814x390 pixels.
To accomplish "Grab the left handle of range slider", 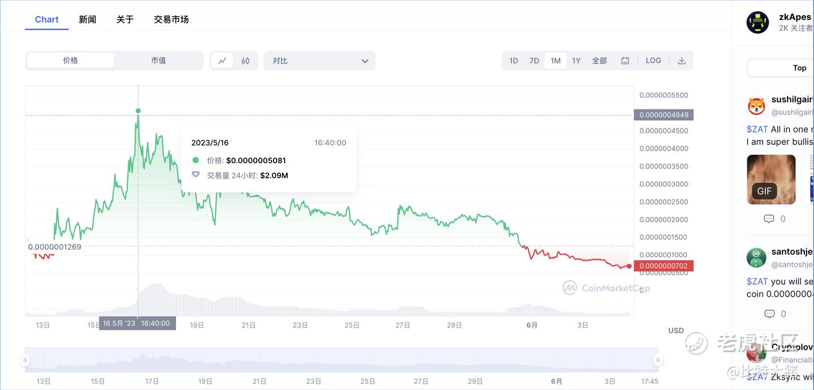I will [x=25, y=360].
